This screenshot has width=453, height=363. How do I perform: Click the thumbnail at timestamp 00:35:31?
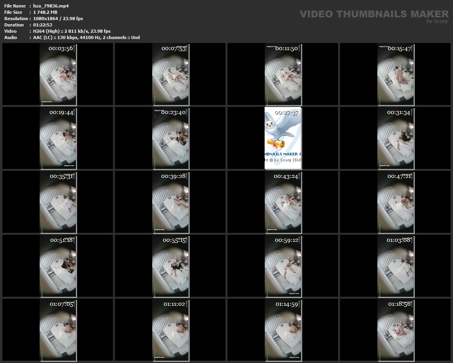click(58, 202)
